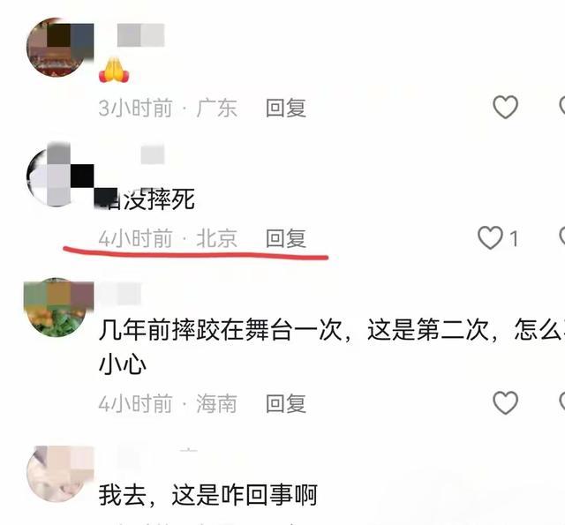Tap 回复 under the Beijing comment
This screenshot has width=565, height=525.
[286, 238]
